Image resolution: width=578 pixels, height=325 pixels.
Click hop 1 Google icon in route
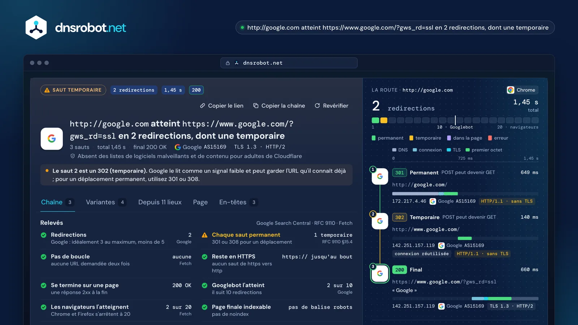click(x=380, y=176)
